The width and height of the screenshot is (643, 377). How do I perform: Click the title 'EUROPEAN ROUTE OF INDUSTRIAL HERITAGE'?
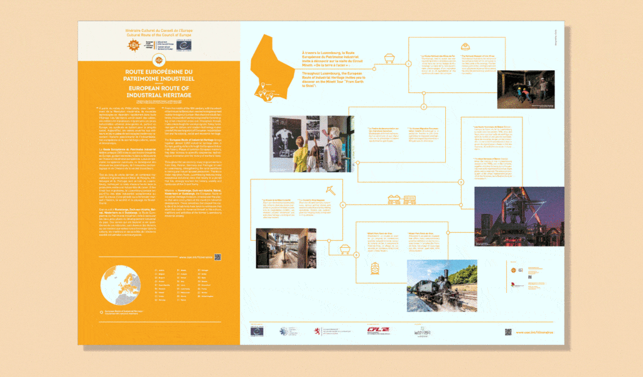coord(159,92)
